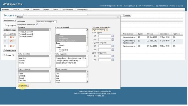Select 'Defects (Hourly rate $0.00)' task type
Image resolution: width=188 pixels, height=106 pixels.
coord(66,63)
